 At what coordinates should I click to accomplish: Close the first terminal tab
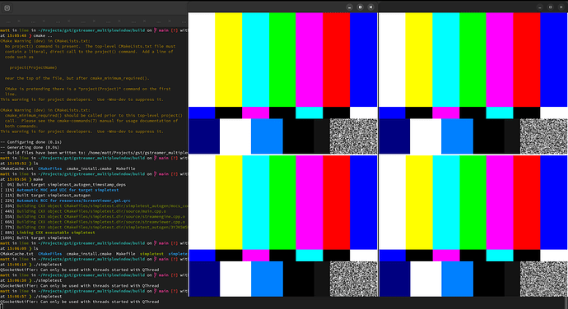(x=19, y=21)
